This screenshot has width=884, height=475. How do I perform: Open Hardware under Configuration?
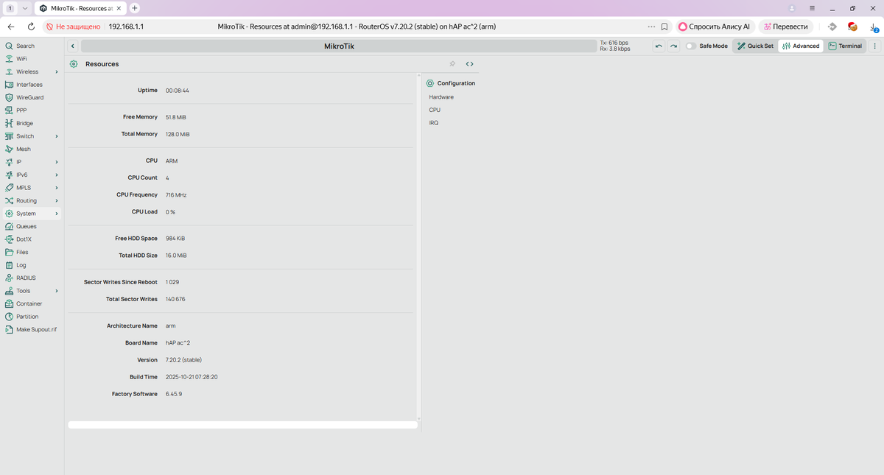pos(441,97)
